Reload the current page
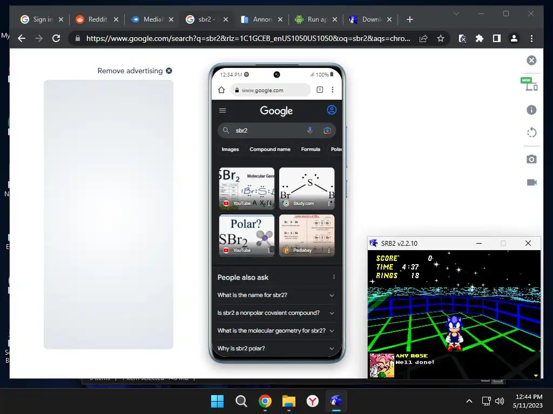553x414 pixels. coord(56,38)
